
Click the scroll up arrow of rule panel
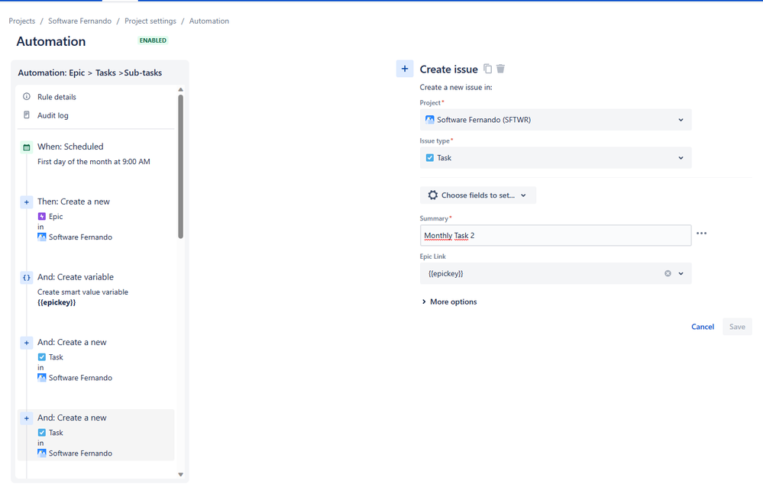click(x=180, y=89)
